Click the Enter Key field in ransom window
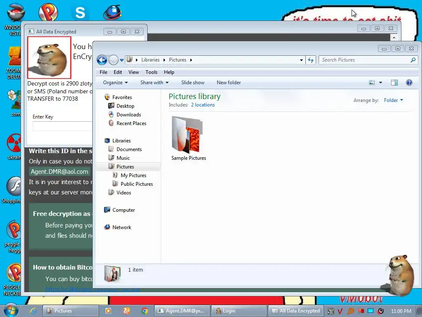The image size is (422, 317). pyautogui.click(x=63, y=126)
